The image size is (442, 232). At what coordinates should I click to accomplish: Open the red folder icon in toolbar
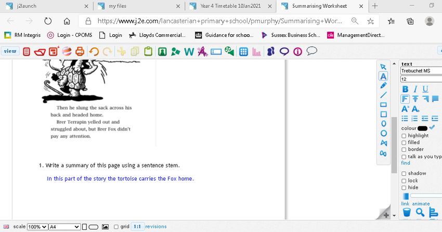[x=40, y=51]
